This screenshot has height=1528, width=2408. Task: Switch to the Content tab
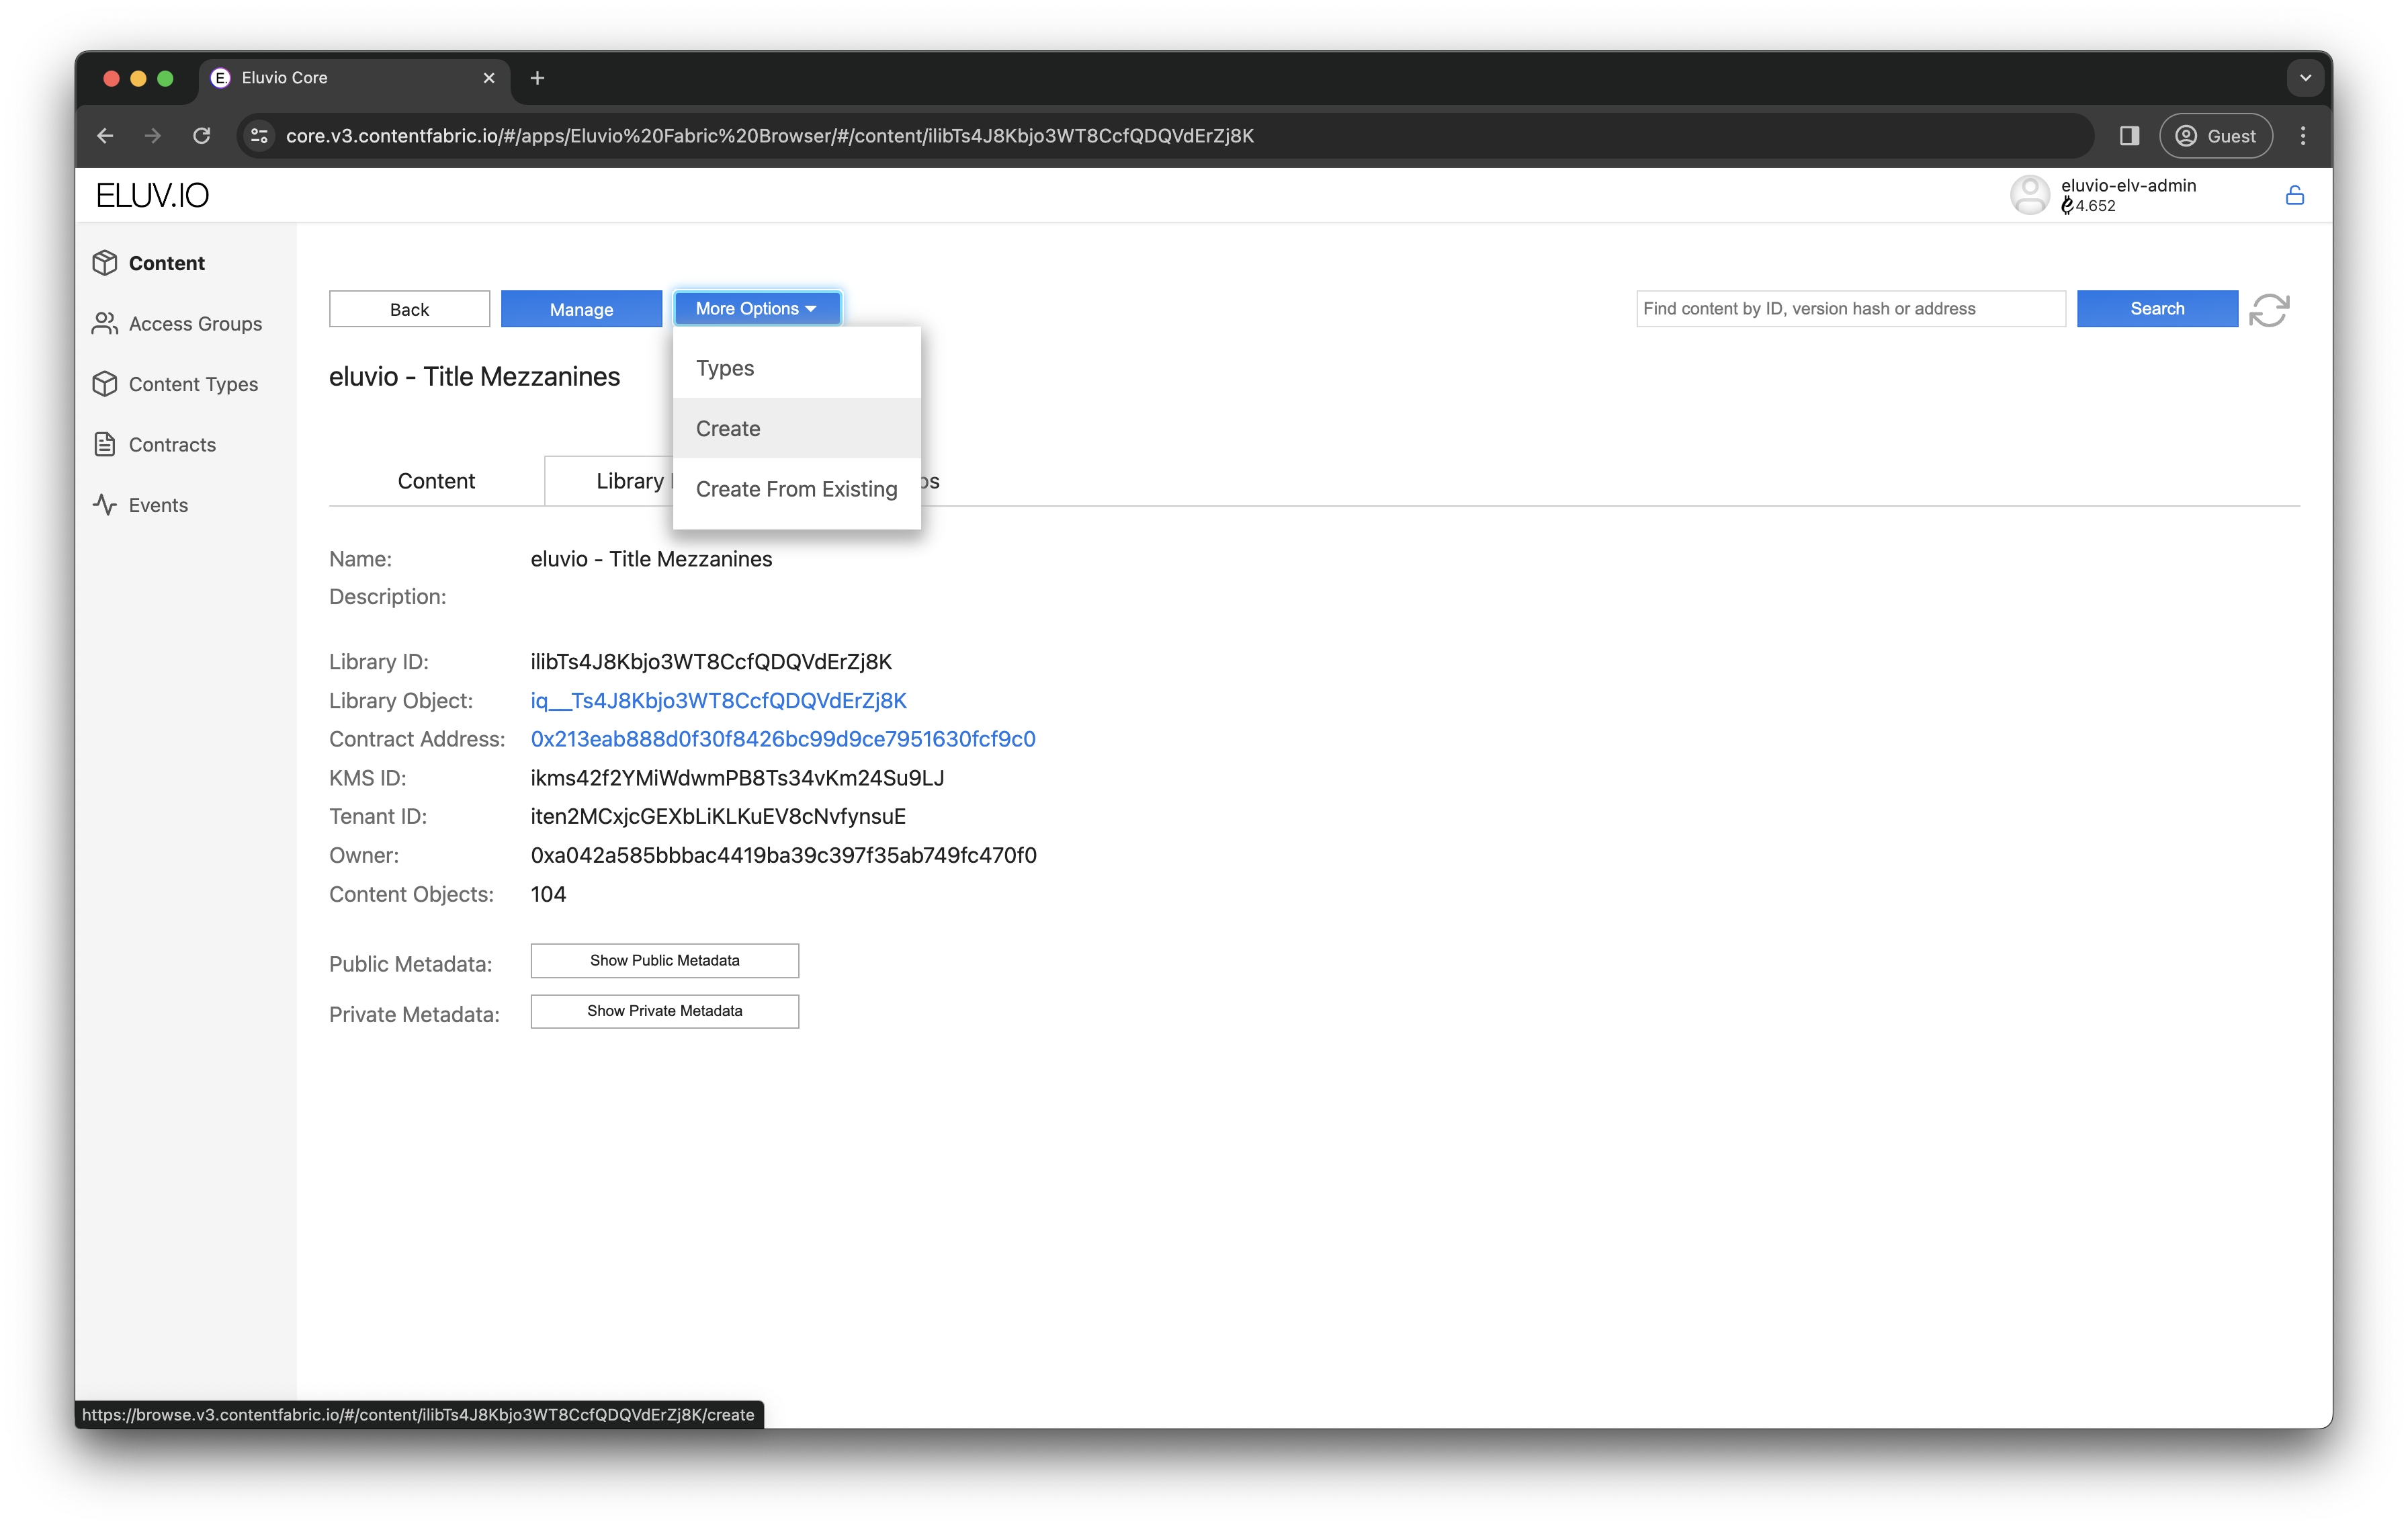(436, 481)
